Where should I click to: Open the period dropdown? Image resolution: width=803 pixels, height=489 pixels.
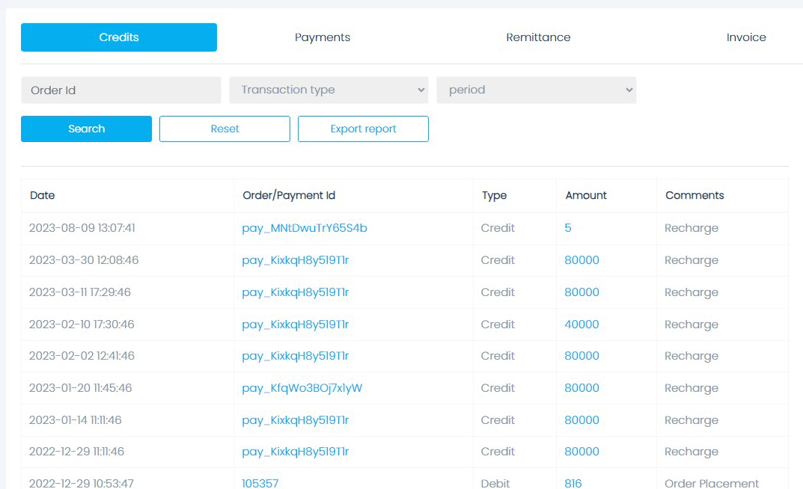tap(536, 90)
